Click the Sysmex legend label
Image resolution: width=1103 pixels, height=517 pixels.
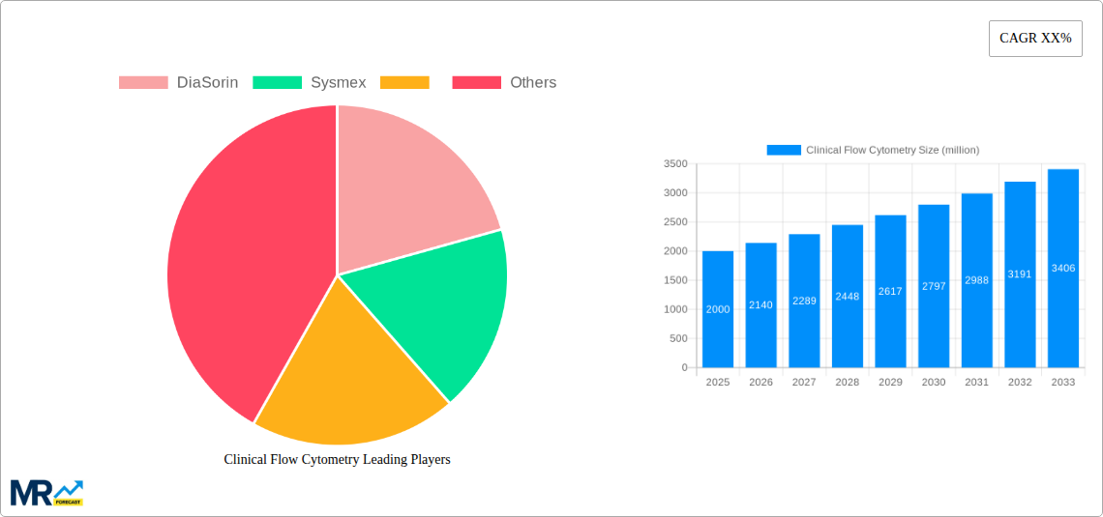tap(339, 83)
